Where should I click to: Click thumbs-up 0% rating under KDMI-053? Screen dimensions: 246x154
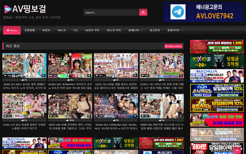[24, 80]
